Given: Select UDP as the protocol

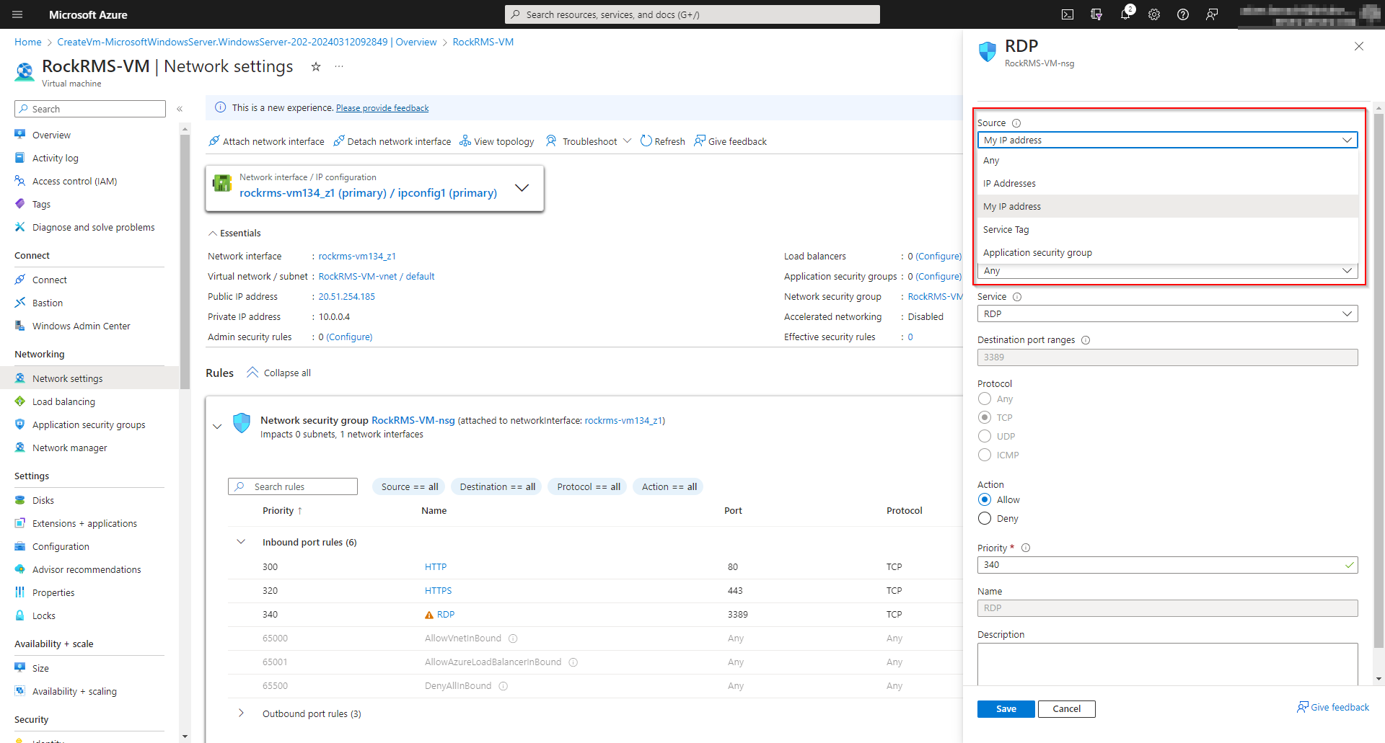Looking at the screenshot, I should (x=985, y=436).
